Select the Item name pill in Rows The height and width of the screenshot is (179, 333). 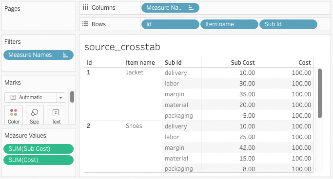[x=229, y=24]
